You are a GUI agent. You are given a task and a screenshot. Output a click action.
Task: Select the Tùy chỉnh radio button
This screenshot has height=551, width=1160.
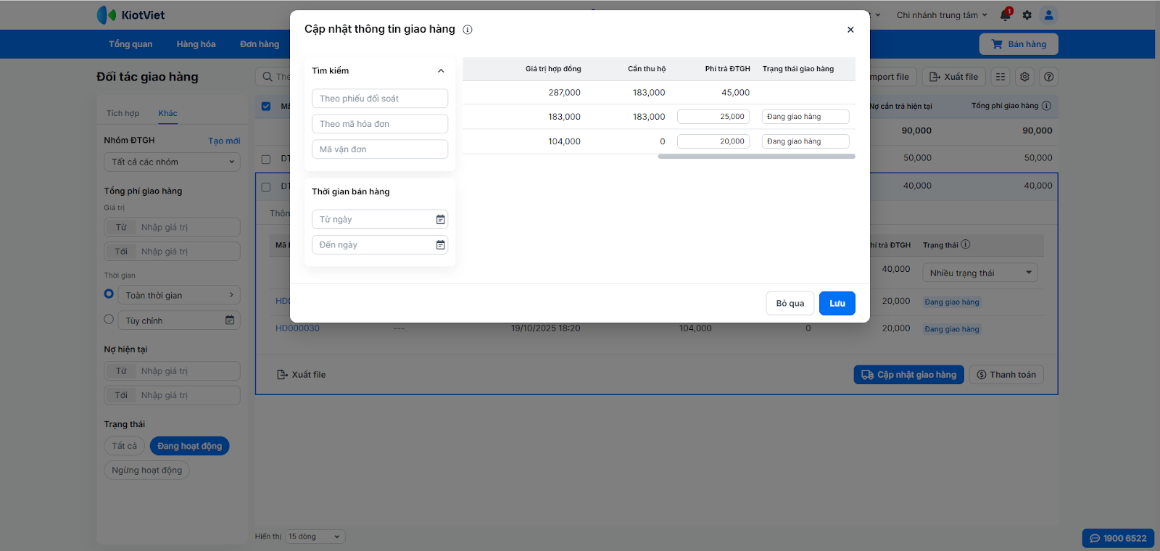109,319
